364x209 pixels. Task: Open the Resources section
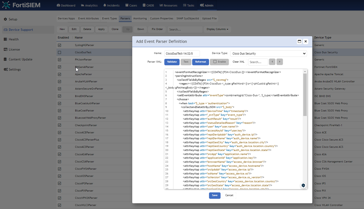[168, 5]
